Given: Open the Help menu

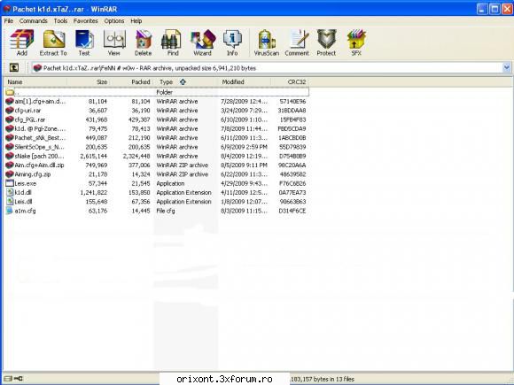Looking at the screenshot, I should point(136,21).
